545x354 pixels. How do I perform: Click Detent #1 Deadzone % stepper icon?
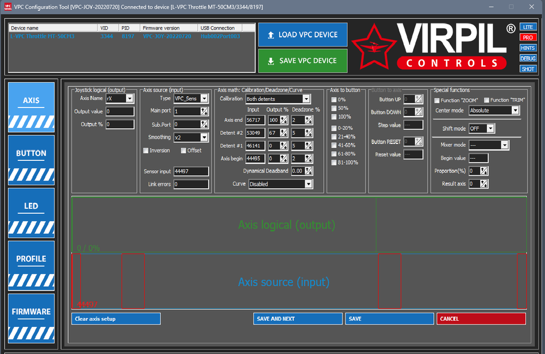[x=308, y=146]
